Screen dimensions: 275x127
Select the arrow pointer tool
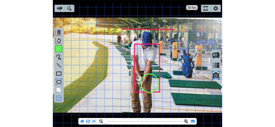pyautogui.click(x=59, y=90)
